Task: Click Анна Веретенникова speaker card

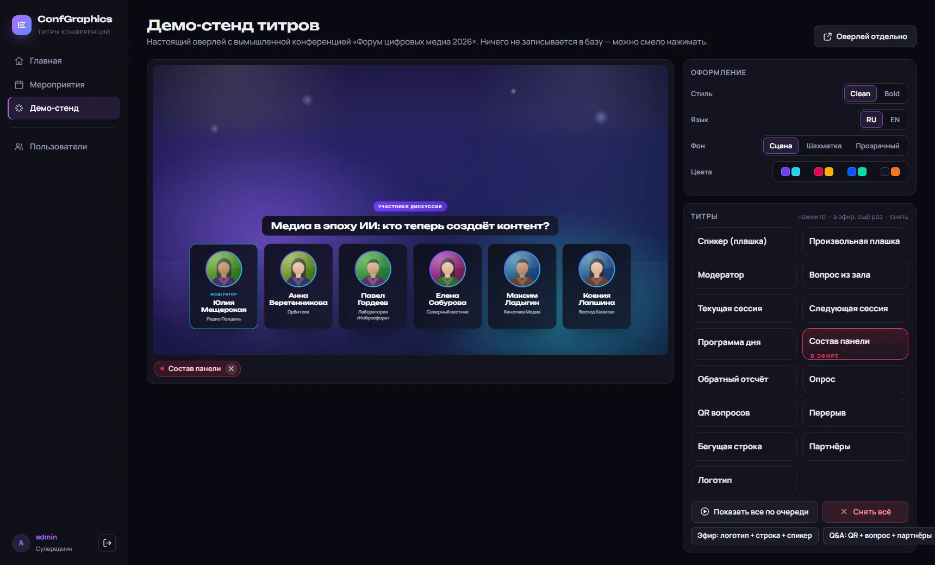Action: (298, 286)
